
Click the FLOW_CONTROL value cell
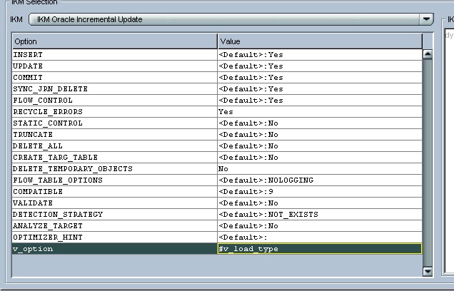320,101
